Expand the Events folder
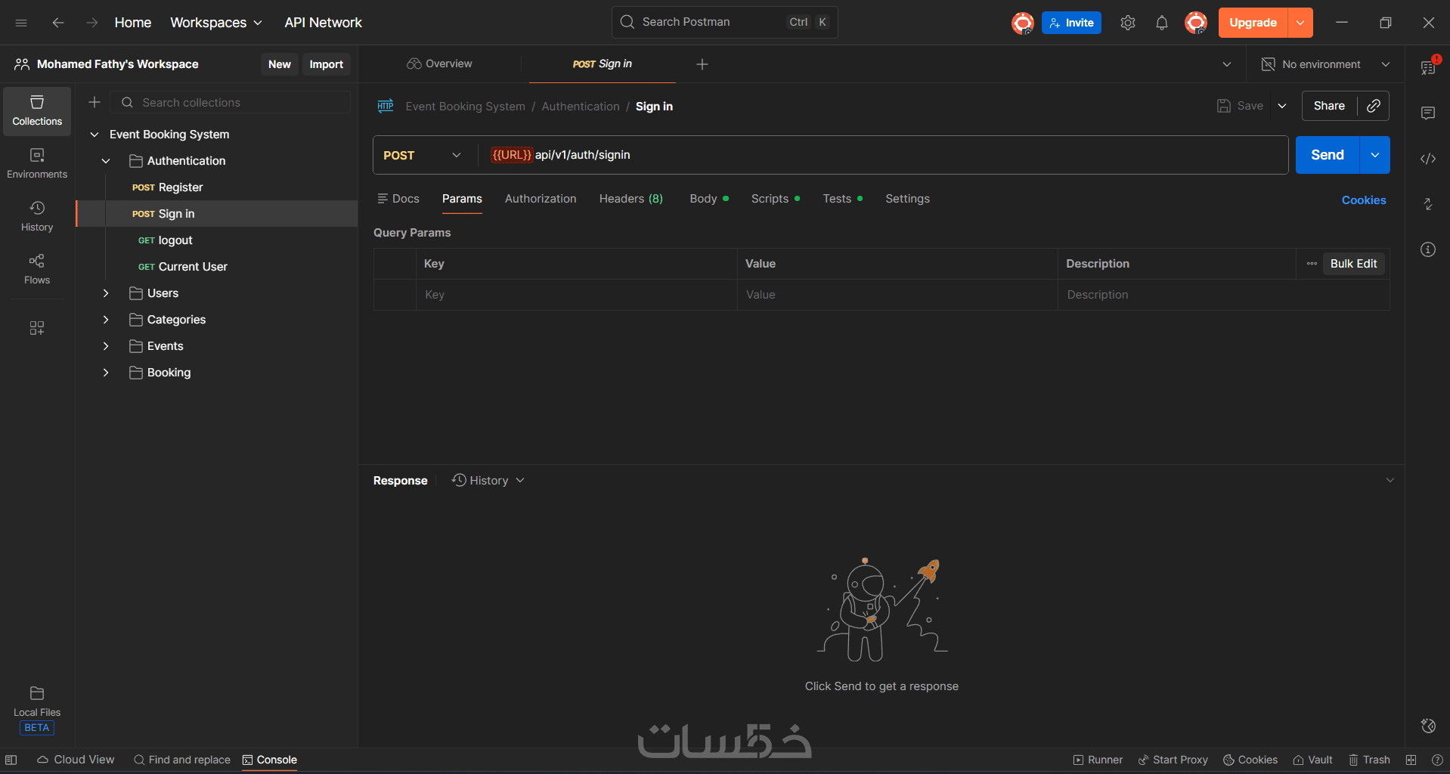 tap(106, 346)
